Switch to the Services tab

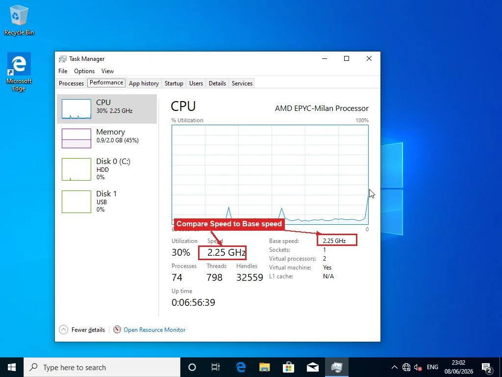point(242,83)
